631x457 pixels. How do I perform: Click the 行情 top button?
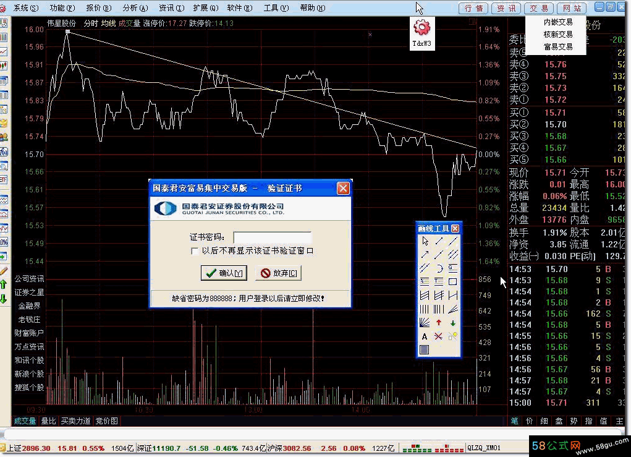[x=473, y=8]
